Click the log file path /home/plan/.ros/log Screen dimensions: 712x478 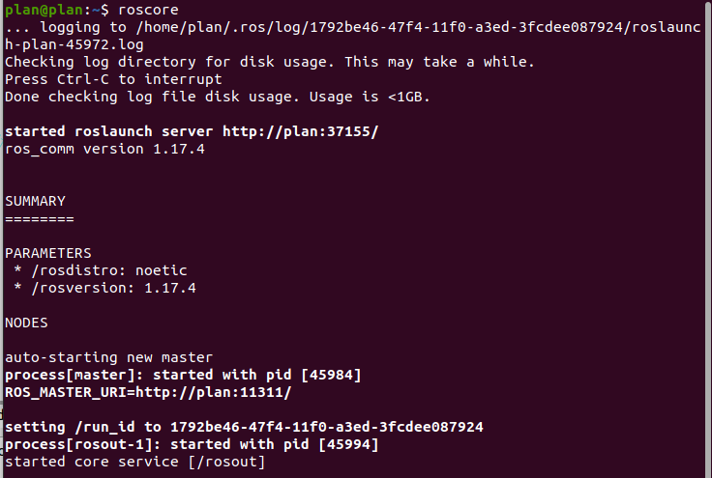pyautogui.click(x=219, y=27)
